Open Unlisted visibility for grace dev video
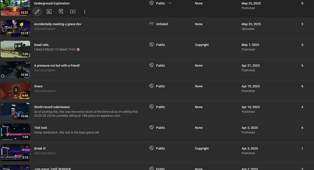 pos(162,24)
